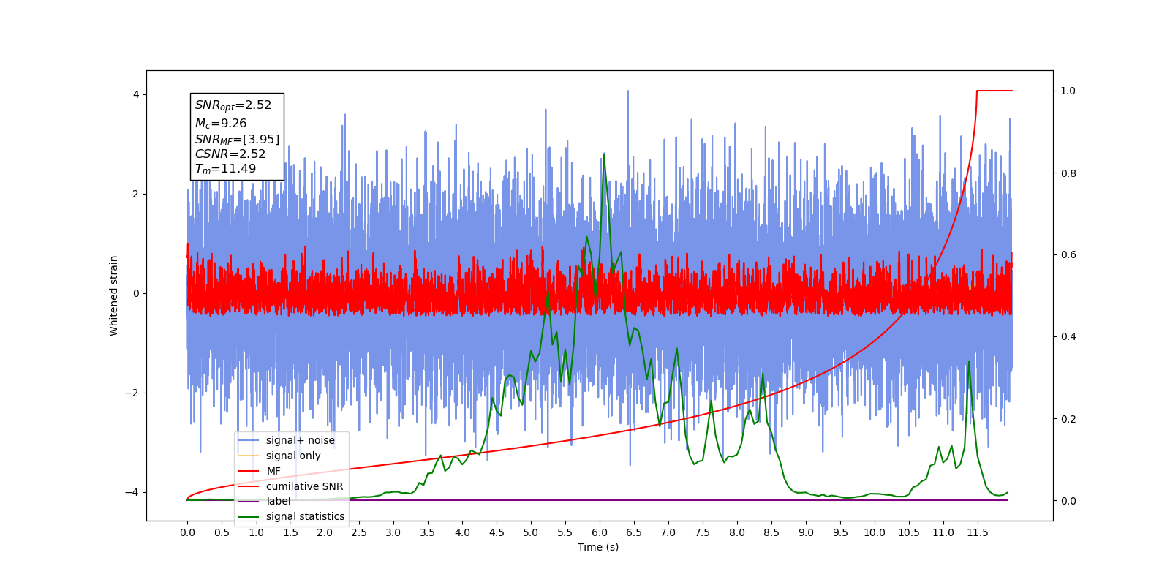The height and width of the screenshot is (585, 1170).
Task: Click the 0.8 tick on right axis
Action: pyautogui.click(x=1068, y=173)
